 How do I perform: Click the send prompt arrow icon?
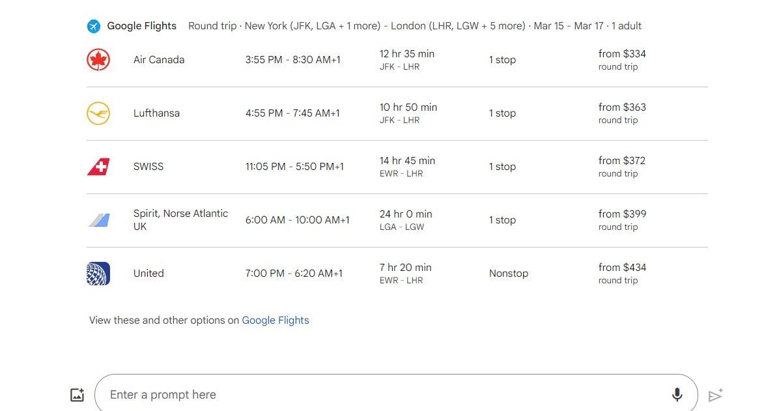click(715, 395)
